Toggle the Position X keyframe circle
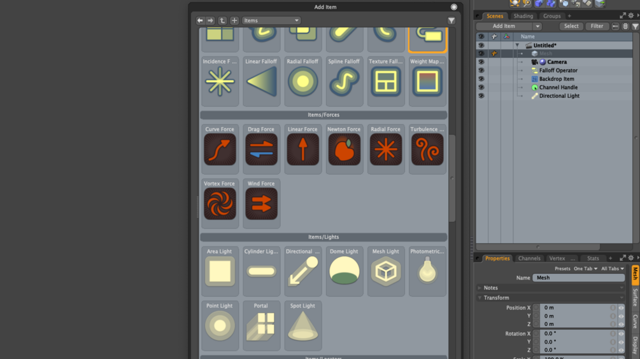This screenshot has width=640, height=359. pyautogui.click(x=536, y=308)
